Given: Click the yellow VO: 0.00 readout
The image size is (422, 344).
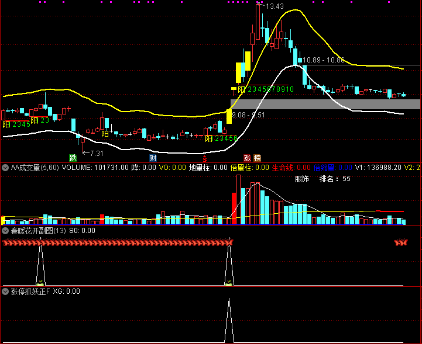Looking at the screenshot, I should tap(173, 168).
